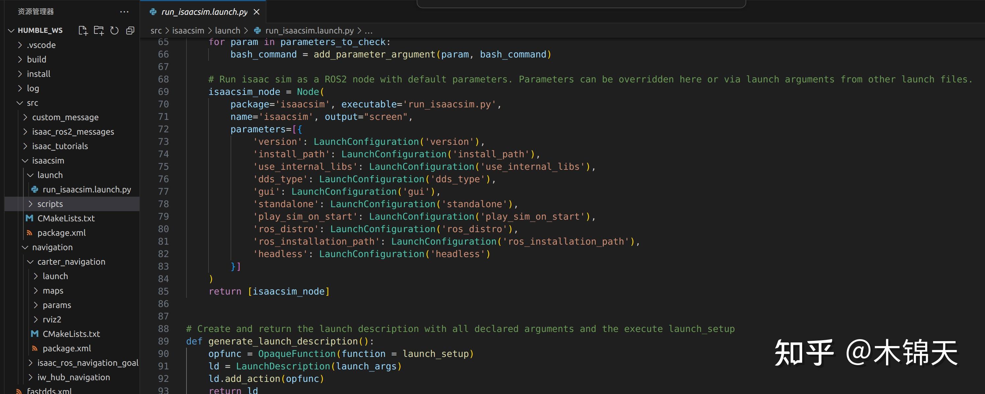Expand the isaac_ros_navigation_goal folder
Image resolution: width=985 pixels, height=394 pixels.
click(87, 363)
